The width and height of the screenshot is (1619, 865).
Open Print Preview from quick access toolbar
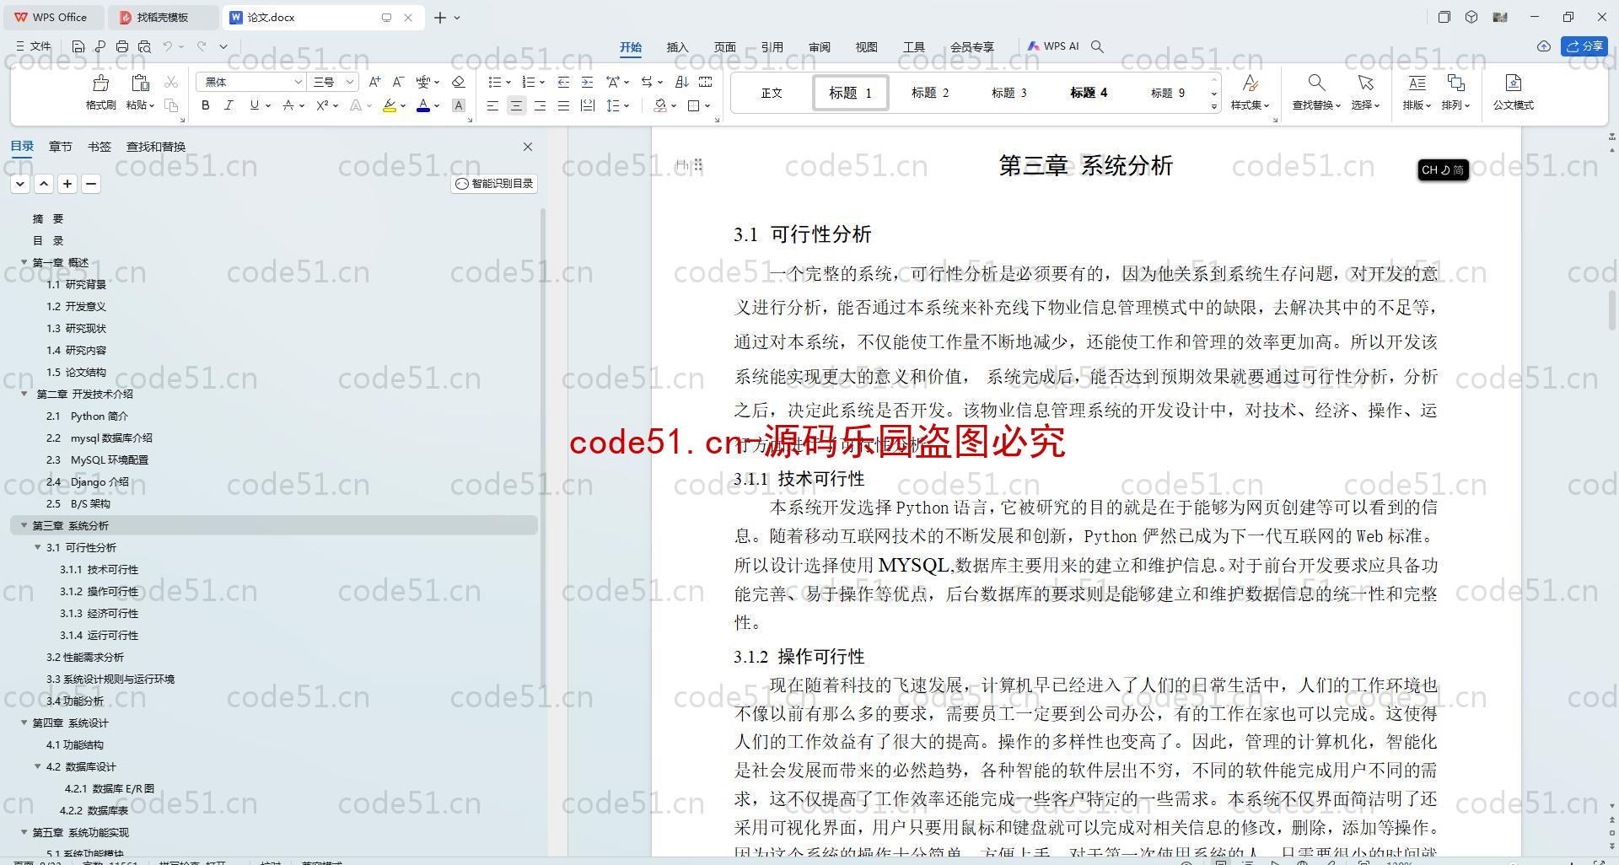144,46
